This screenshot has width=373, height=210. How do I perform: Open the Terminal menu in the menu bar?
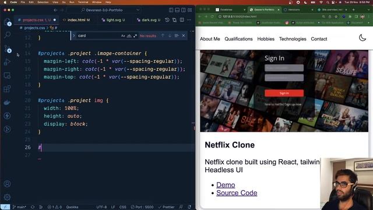pyautogui.click(x=83, y=2)
